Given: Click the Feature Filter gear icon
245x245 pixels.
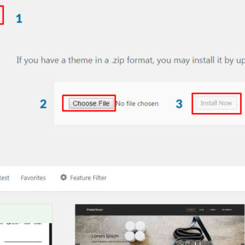Looking at the screenshot, I should [x=63, y=178].
